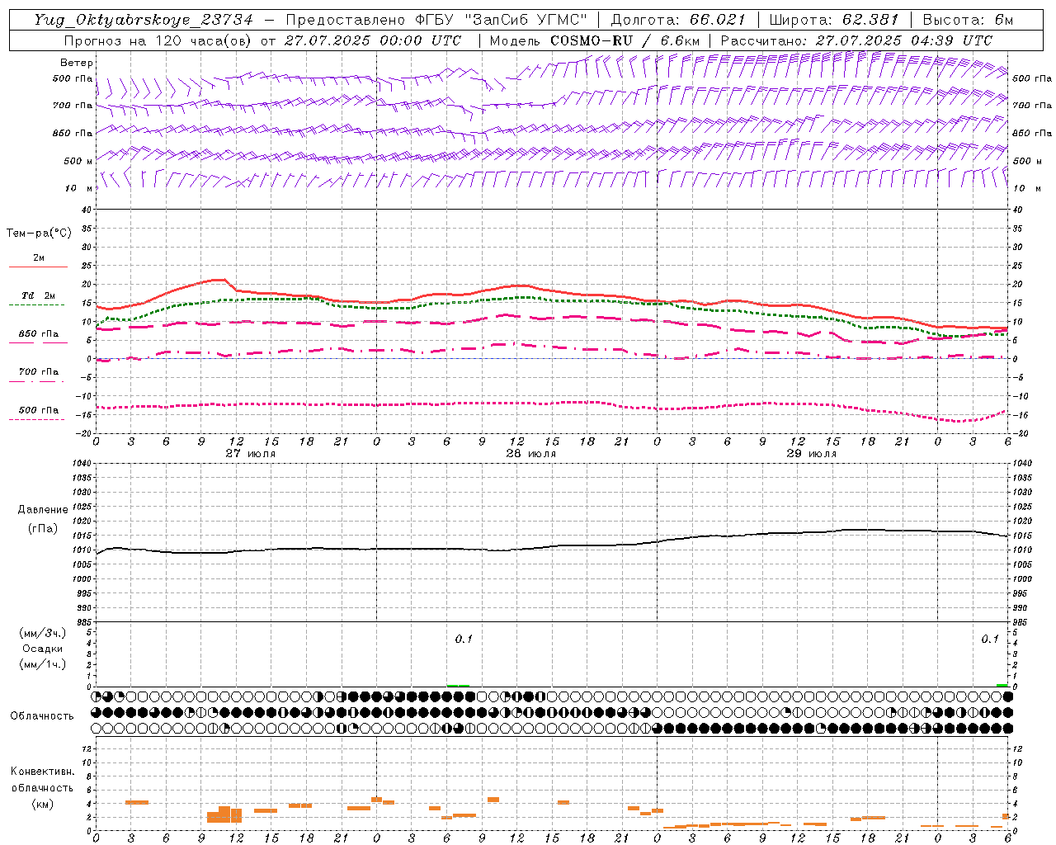
Task: Click the '(гПа)' unit label under Давление
Action: 43,529
